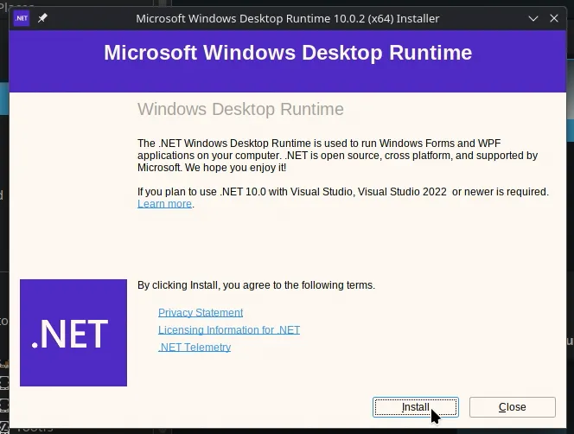The width and height of the screenshot is (574, 434).
Task: Click 'By clicking Install, you agree' text
Action: click(256, 285)
